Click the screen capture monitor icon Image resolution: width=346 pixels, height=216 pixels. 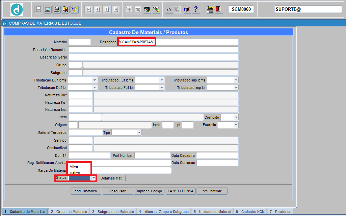[x=48, y=9]
